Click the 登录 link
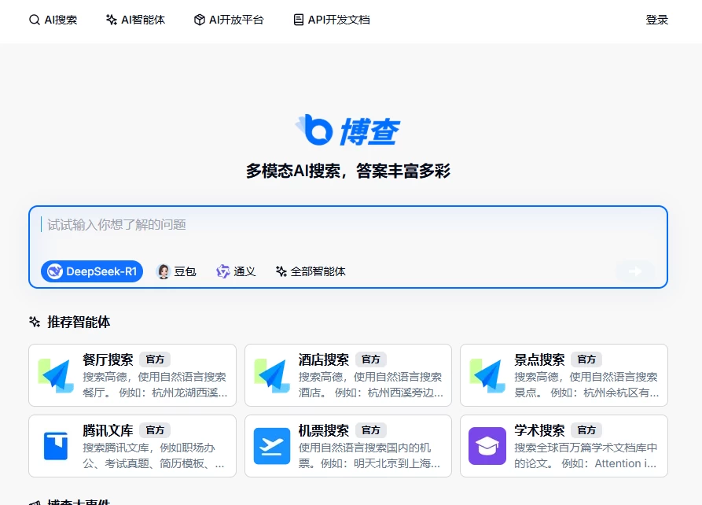This screenshot has height=505, width=702. 657,20
